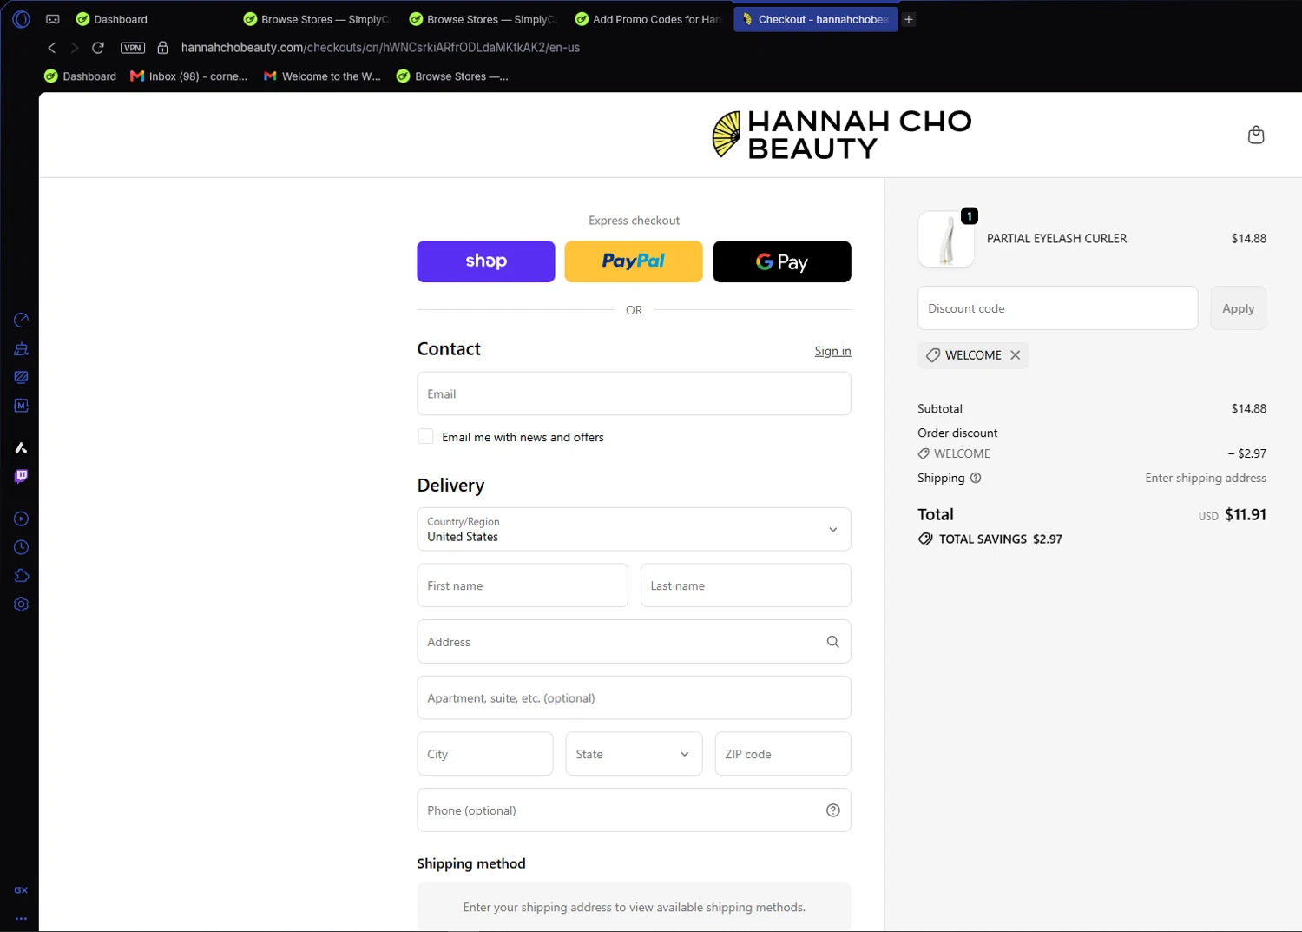Go back to previous page
The image size is (1302, 932).
(x=52, y=48)
